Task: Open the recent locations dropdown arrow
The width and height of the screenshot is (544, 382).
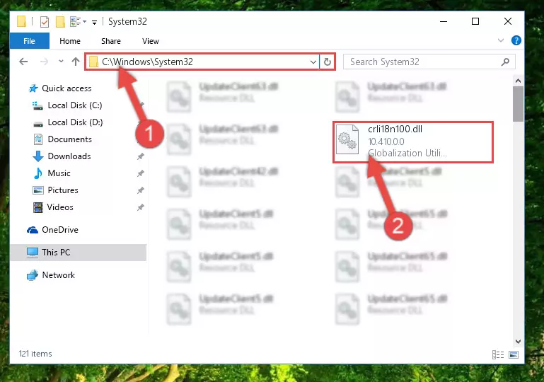Action: (61, 62)
